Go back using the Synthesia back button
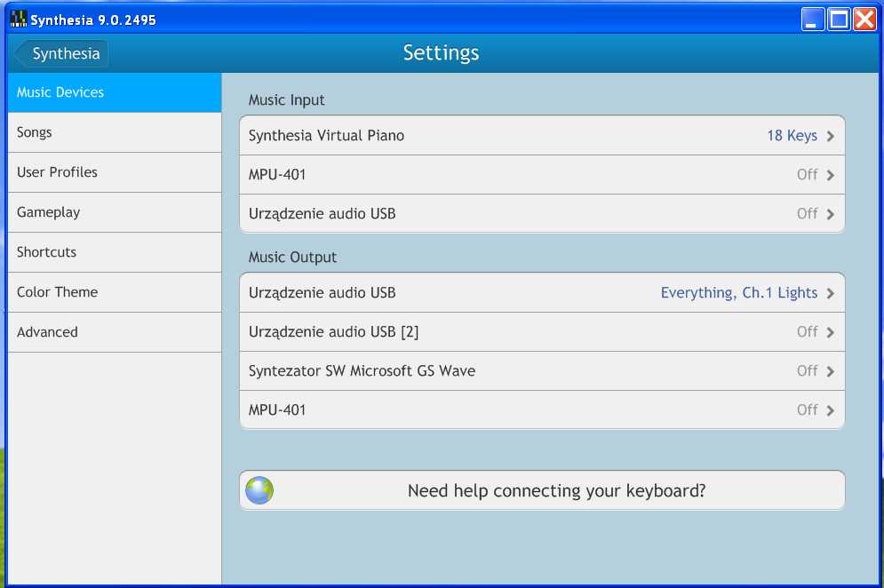 (61, 53)
